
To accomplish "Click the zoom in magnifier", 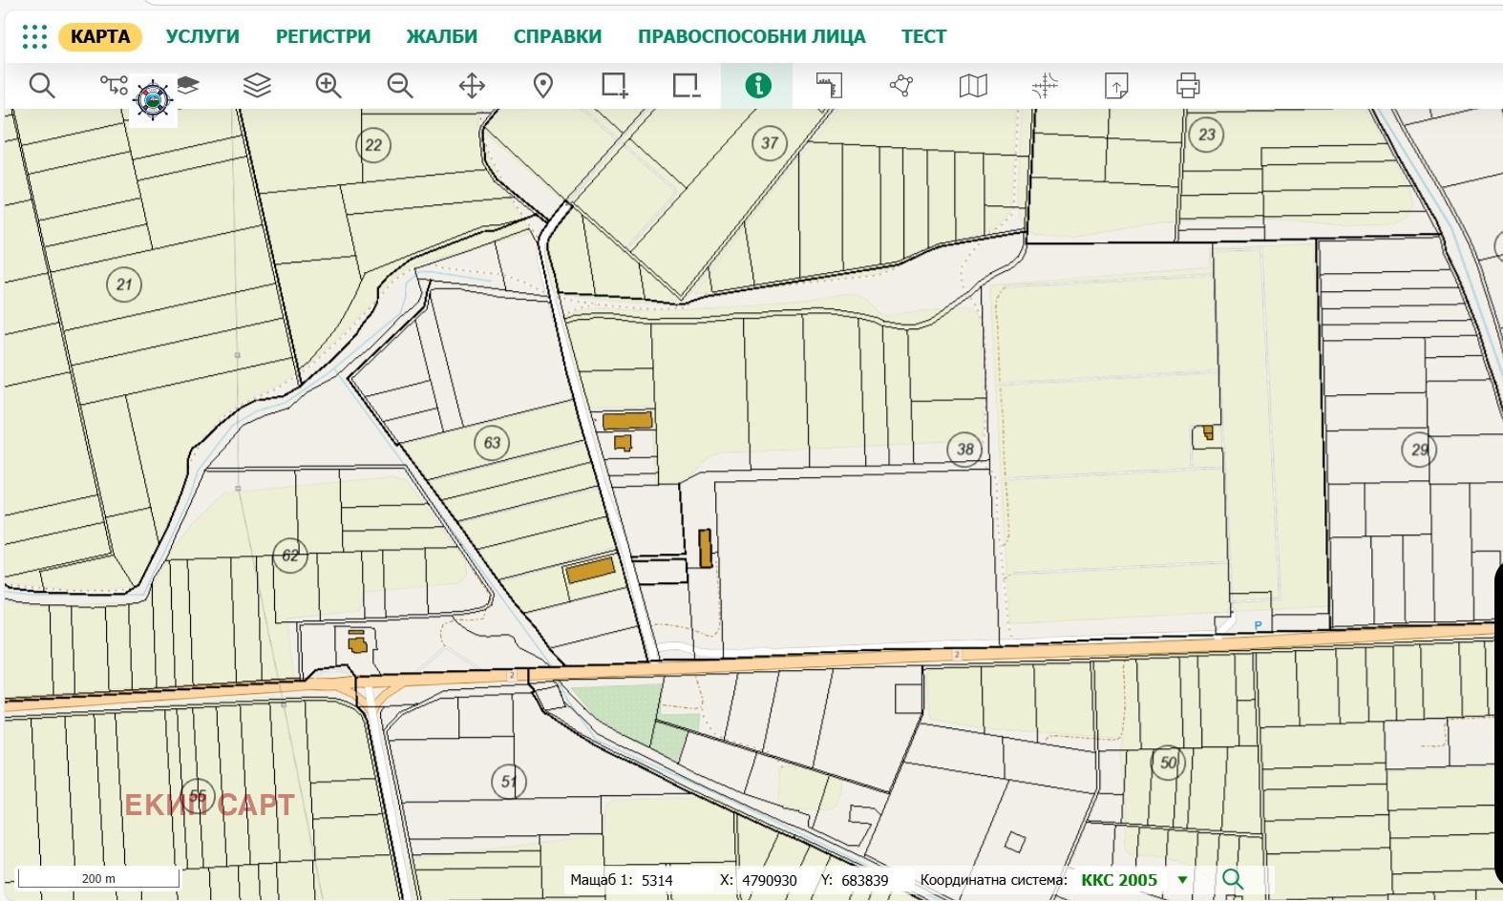I will click(x=328, y=86).
